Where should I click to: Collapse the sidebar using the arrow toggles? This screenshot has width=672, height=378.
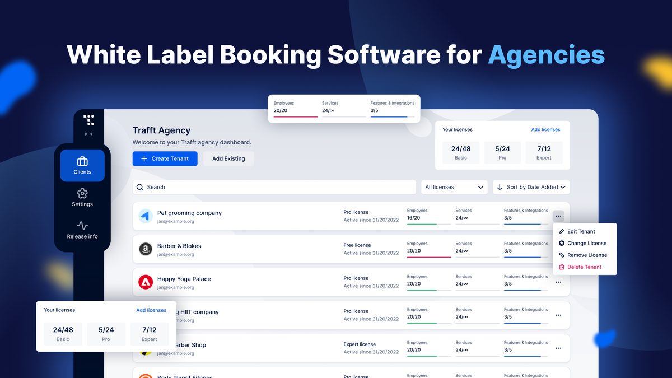(88, 133)
